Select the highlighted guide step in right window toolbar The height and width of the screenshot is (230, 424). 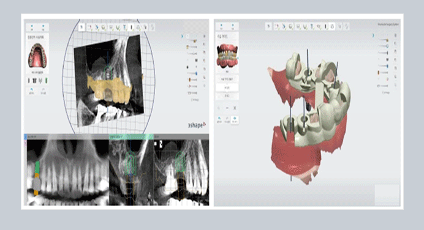tap(332, 26)
